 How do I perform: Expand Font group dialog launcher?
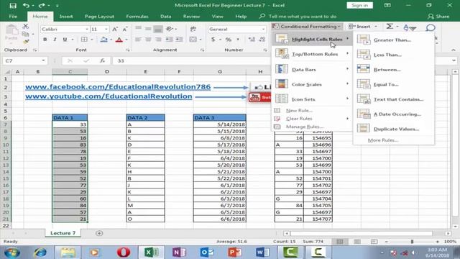(x=128, y=50)
